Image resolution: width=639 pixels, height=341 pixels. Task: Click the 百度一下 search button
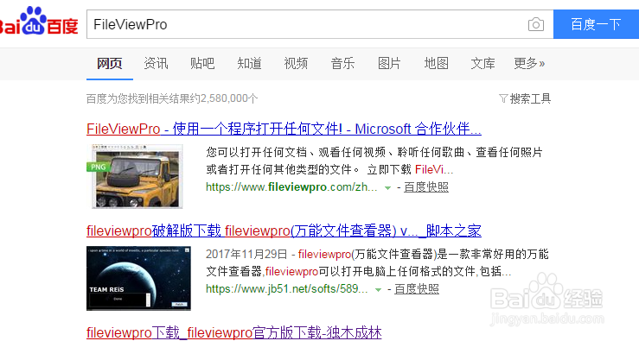596,24
